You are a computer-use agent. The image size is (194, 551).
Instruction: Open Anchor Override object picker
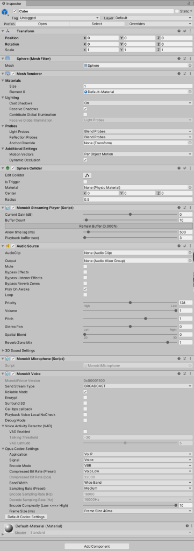click(x=190, y=143)
